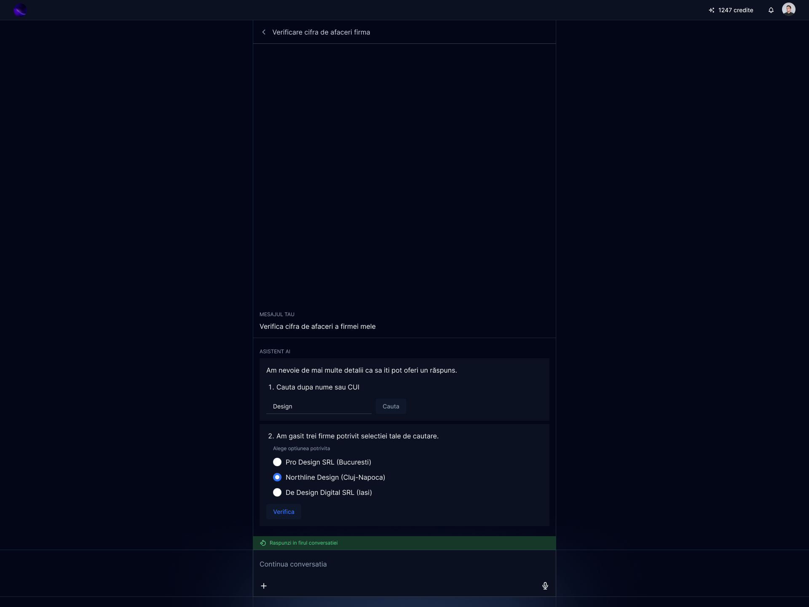Click the Verifica button
This screenshot has height=607, width=809.
(284, 512)
